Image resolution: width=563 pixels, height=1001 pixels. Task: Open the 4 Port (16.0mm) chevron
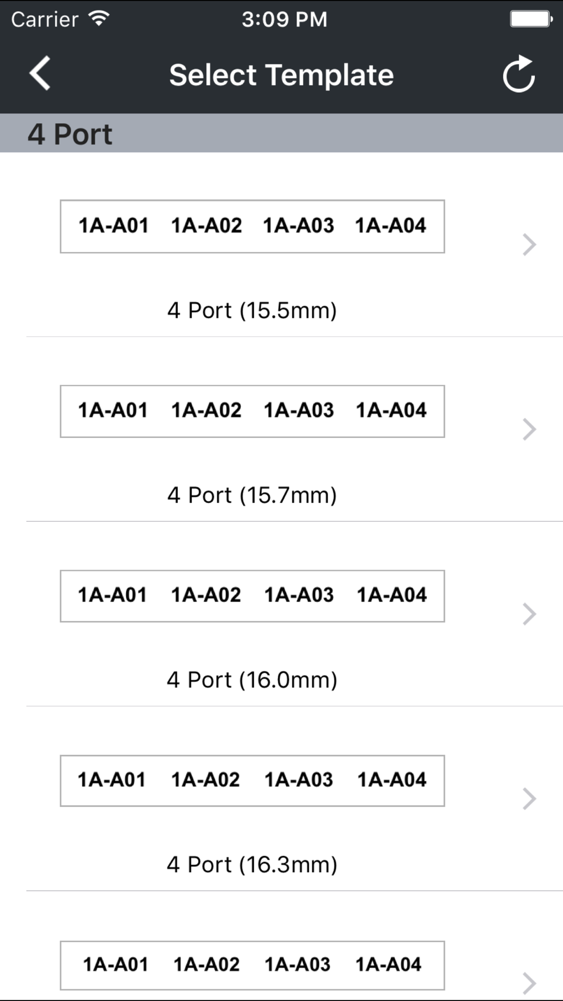tap(529, 614)
